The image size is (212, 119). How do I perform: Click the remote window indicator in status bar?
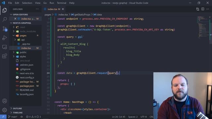point(3,117)
